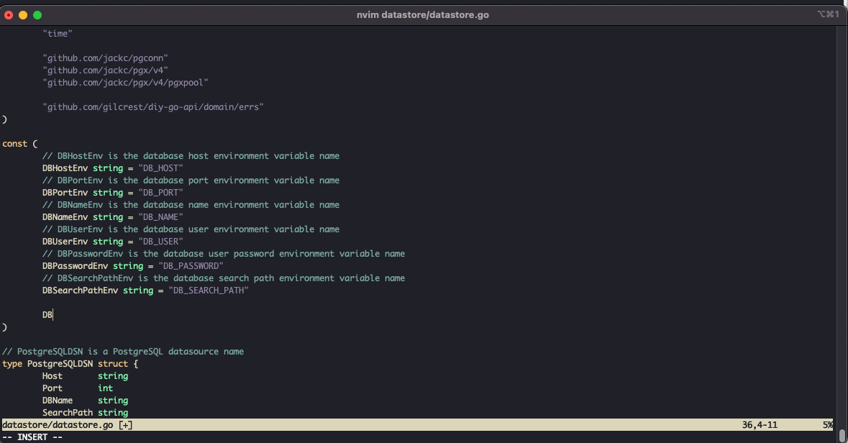Click the const keyword

click(14, 144)
